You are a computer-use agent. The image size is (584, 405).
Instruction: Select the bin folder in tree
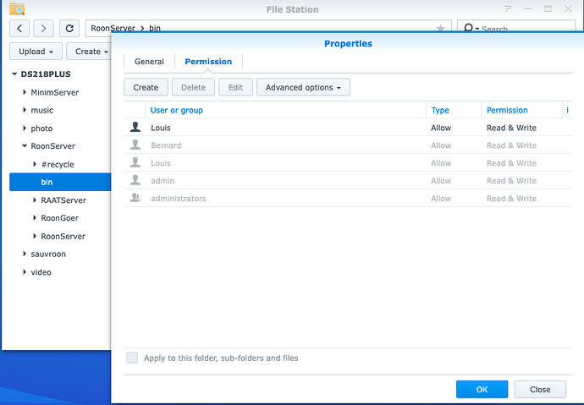click(x=60, y=182)
